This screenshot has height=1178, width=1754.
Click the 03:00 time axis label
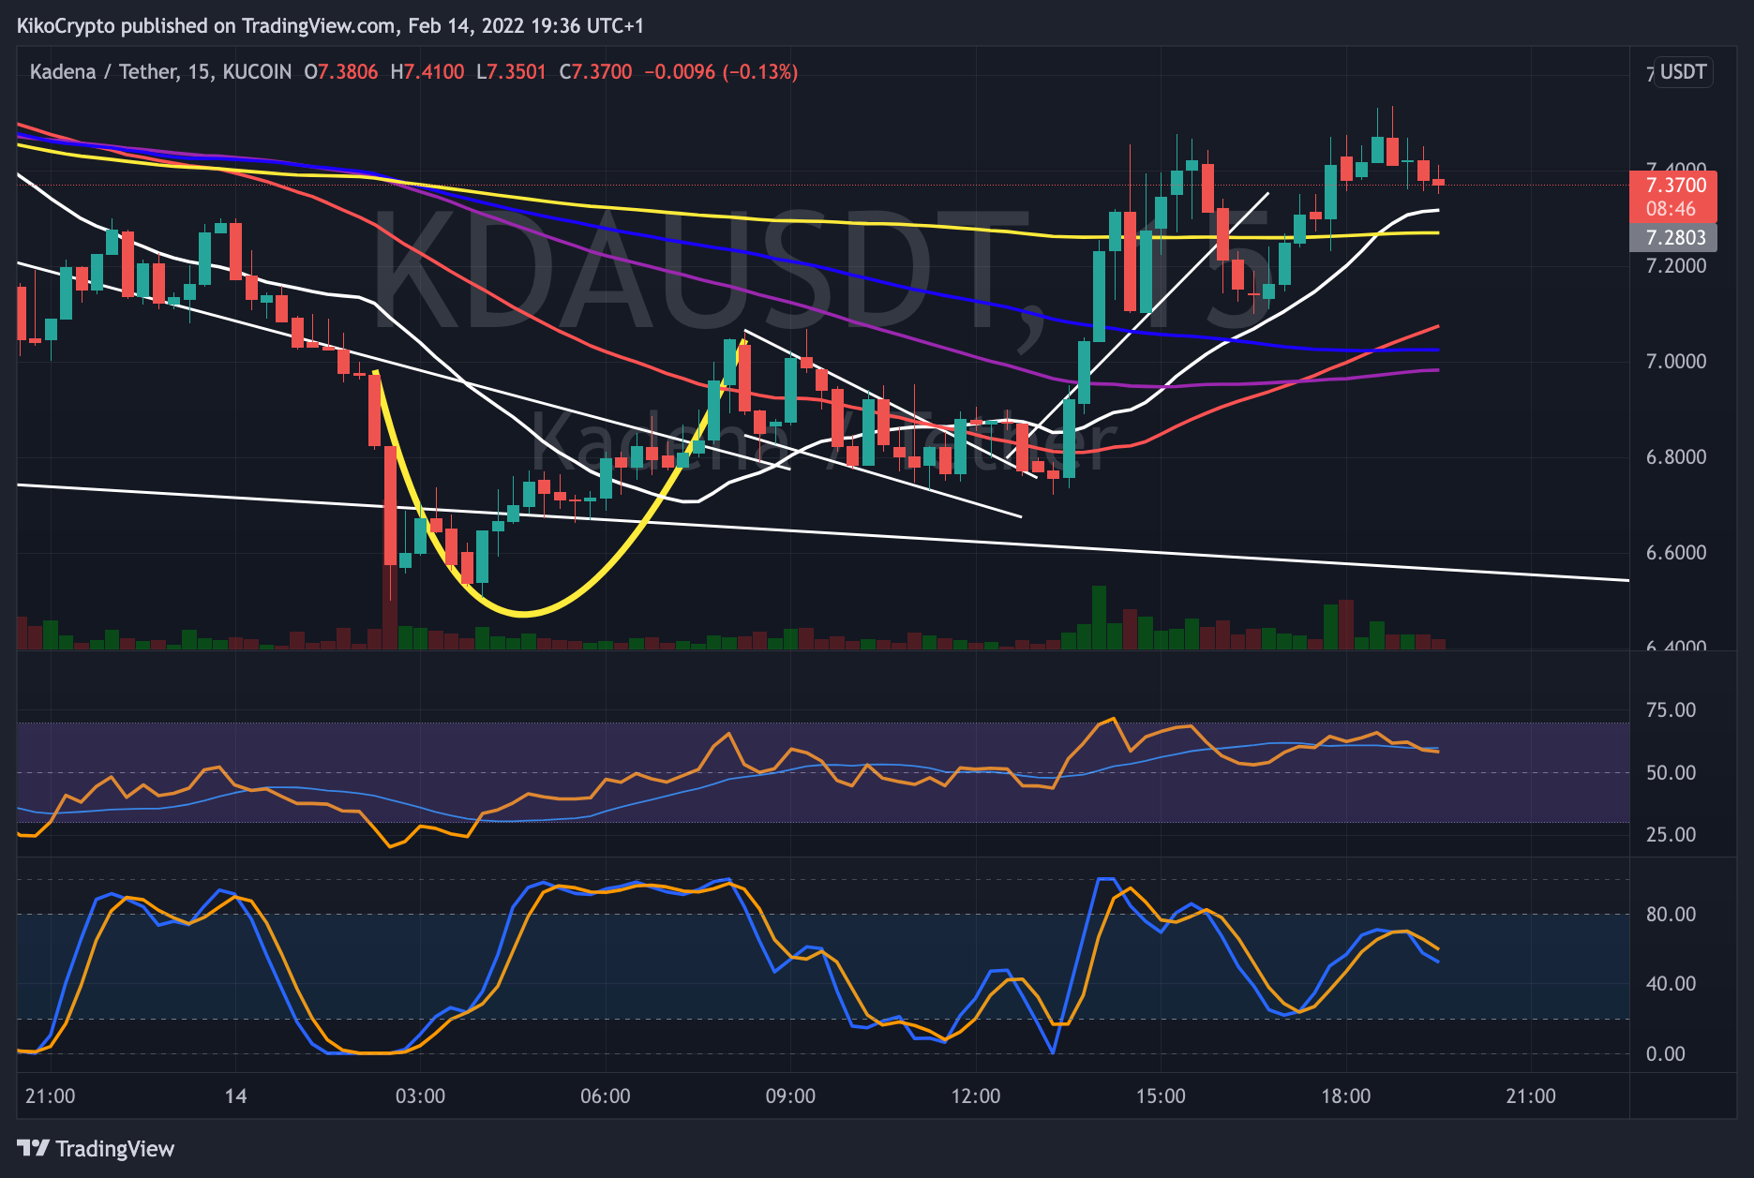click(420, 1096)
